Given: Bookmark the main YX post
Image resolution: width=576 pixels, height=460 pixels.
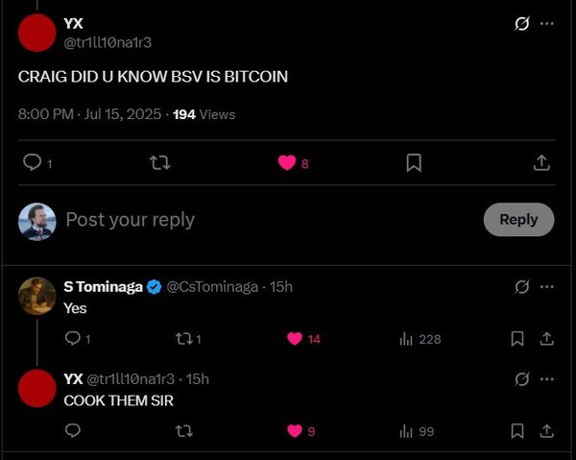Looking at the screenshot, I should (414, 162).
